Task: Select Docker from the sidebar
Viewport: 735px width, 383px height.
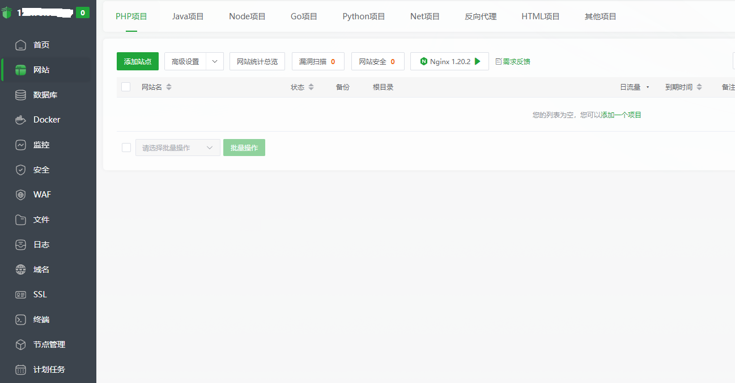Action: tap(45, 119)
